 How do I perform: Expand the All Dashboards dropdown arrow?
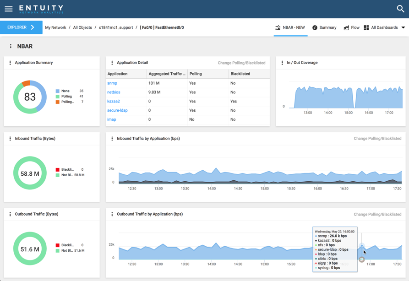(403, 27)
